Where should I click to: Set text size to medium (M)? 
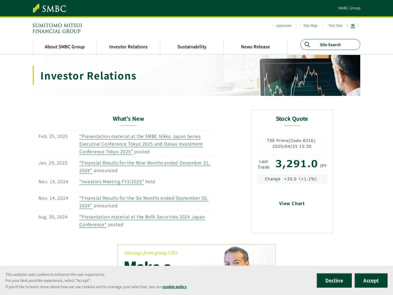[353, 25]
